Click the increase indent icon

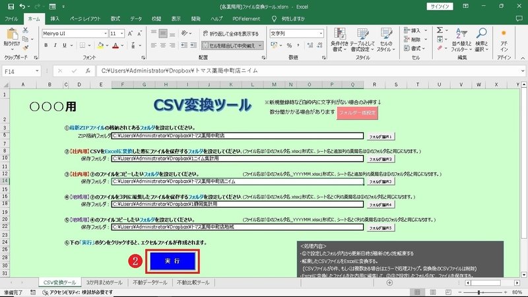point(193,45)
